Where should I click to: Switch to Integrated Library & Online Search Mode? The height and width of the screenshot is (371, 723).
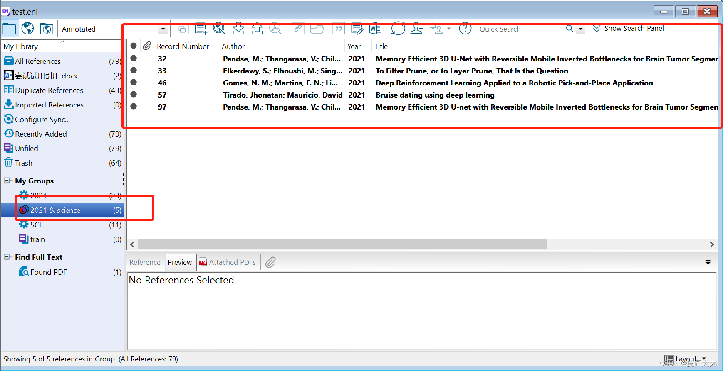click(x=46, y=29)
